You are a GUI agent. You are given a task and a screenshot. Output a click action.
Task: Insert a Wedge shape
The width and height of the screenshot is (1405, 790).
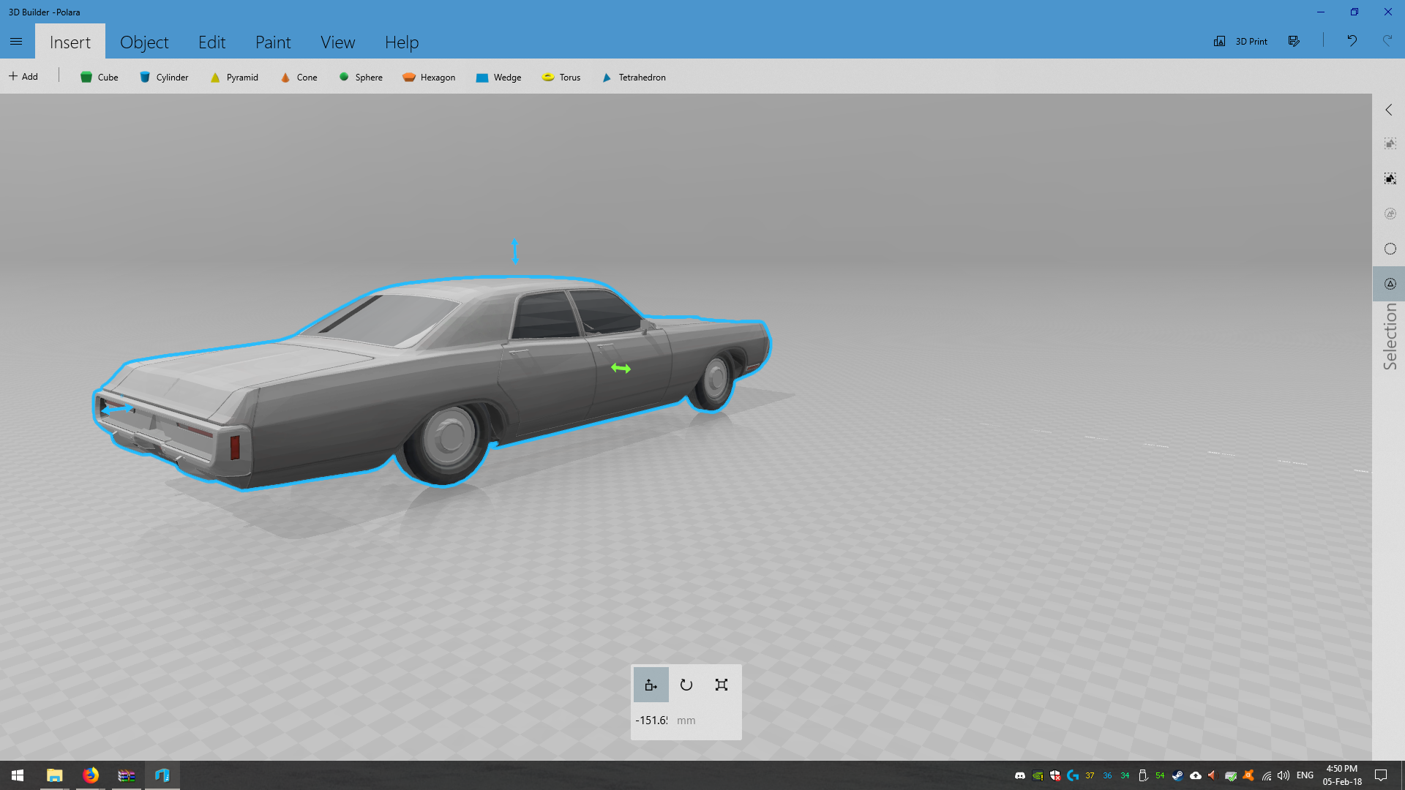(x=498, y=77)
